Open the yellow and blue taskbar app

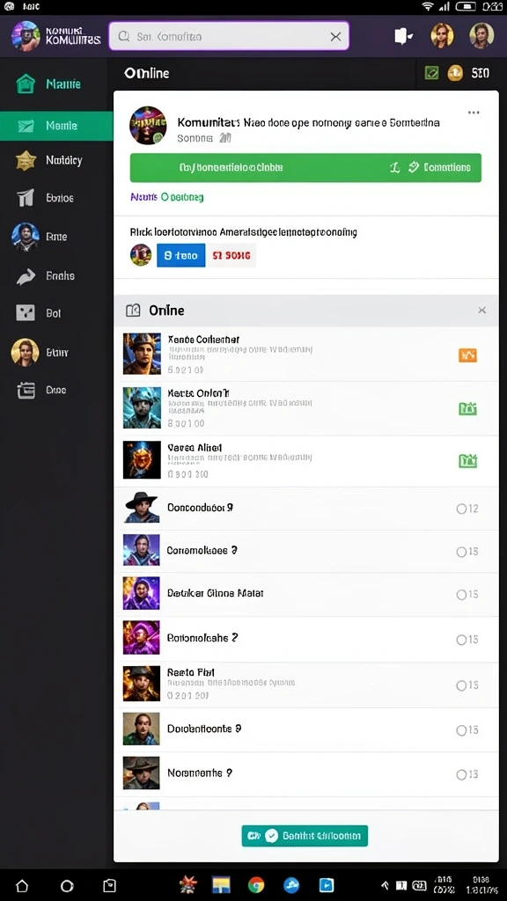[221, 884]
